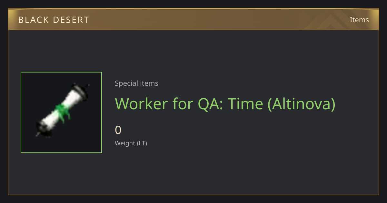Viewport: 387px width, 203px height.
Task: Open the Items section in header
Action: tap(359, 20)
